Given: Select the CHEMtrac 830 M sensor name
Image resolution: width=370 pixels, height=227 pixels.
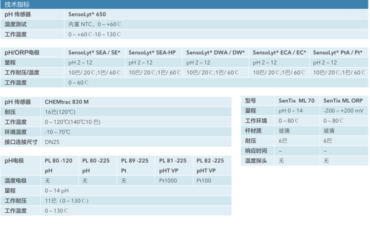Looking at the screenshot, I should click(x=66, y=101).
